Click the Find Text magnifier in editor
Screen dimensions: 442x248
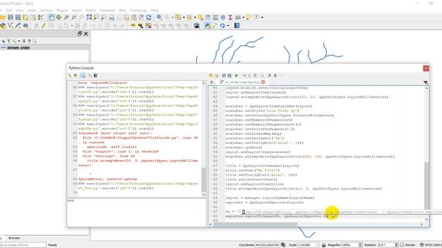[262, 75]
